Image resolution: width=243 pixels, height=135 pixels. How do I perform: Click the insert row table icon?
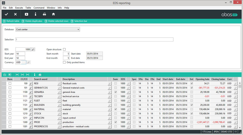[5, 75]
